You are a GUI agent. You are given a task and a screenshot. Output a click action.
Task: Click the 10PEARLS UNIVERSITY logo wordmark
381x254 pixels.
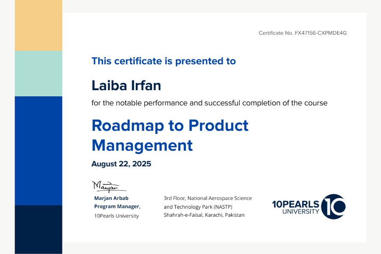(x=296, y=207)
